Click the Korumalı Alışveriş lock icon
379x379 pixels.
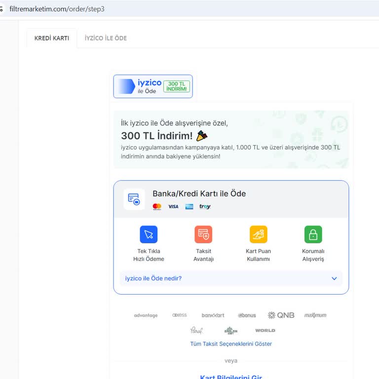click(x=313, y=234)
